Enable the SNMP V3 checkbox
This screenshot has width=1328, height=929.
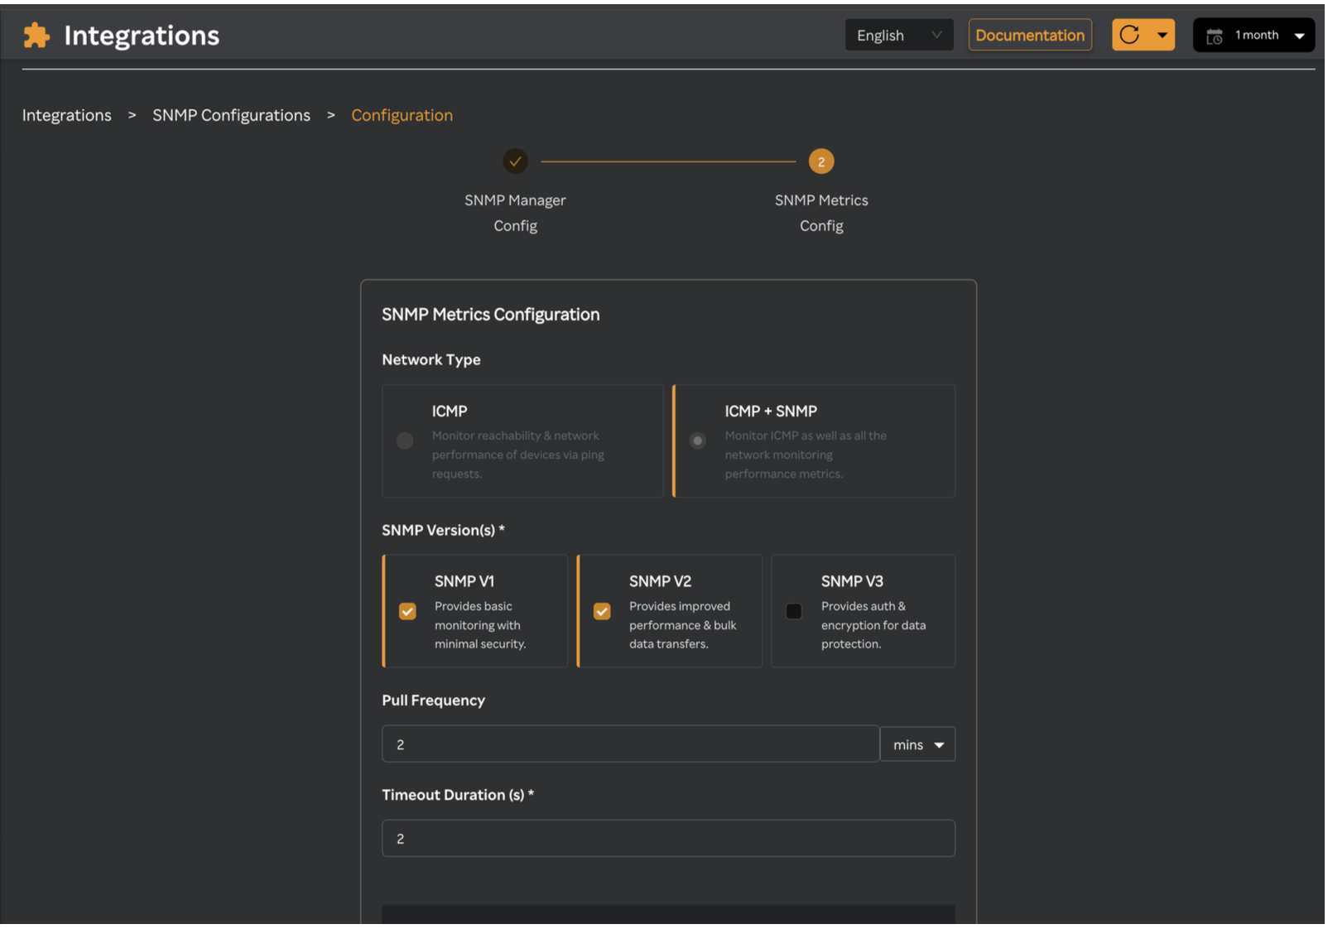(793, 611)
